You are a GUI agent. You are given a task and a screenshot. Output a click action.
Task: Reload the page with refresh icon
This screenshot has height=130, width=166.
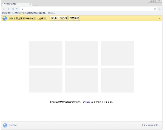(x=13, y=9)
